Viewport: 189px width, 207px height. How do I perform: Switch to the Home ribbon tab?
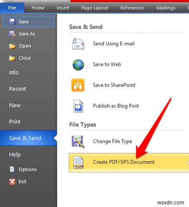(x=38, y=8)
